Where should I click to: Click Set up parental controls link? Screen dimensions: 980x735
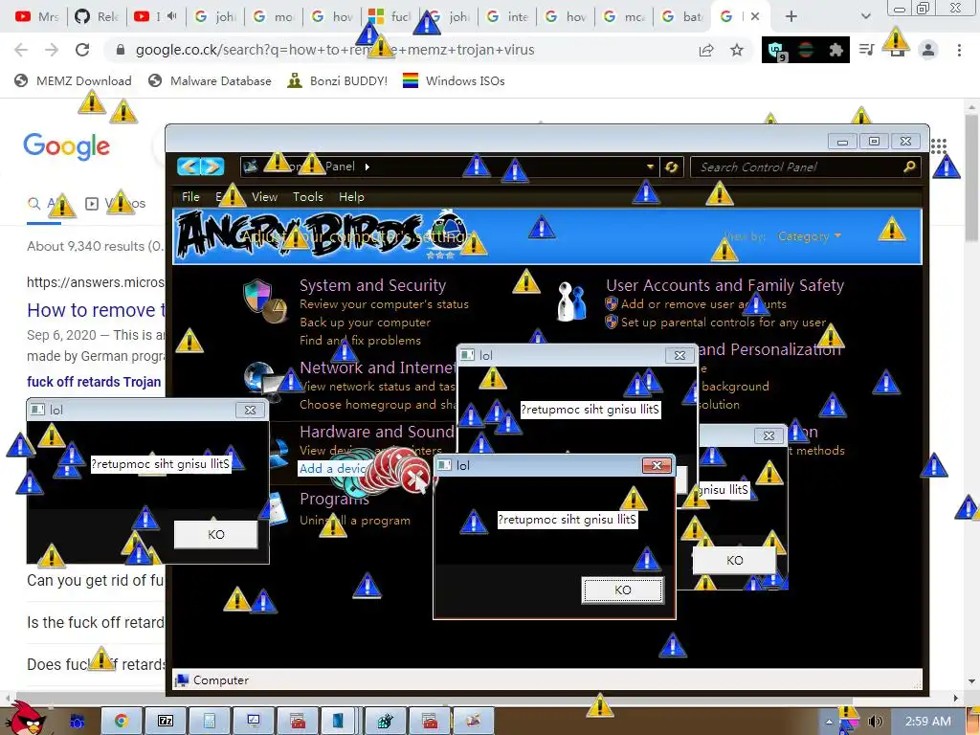click(x=724, y=323)
